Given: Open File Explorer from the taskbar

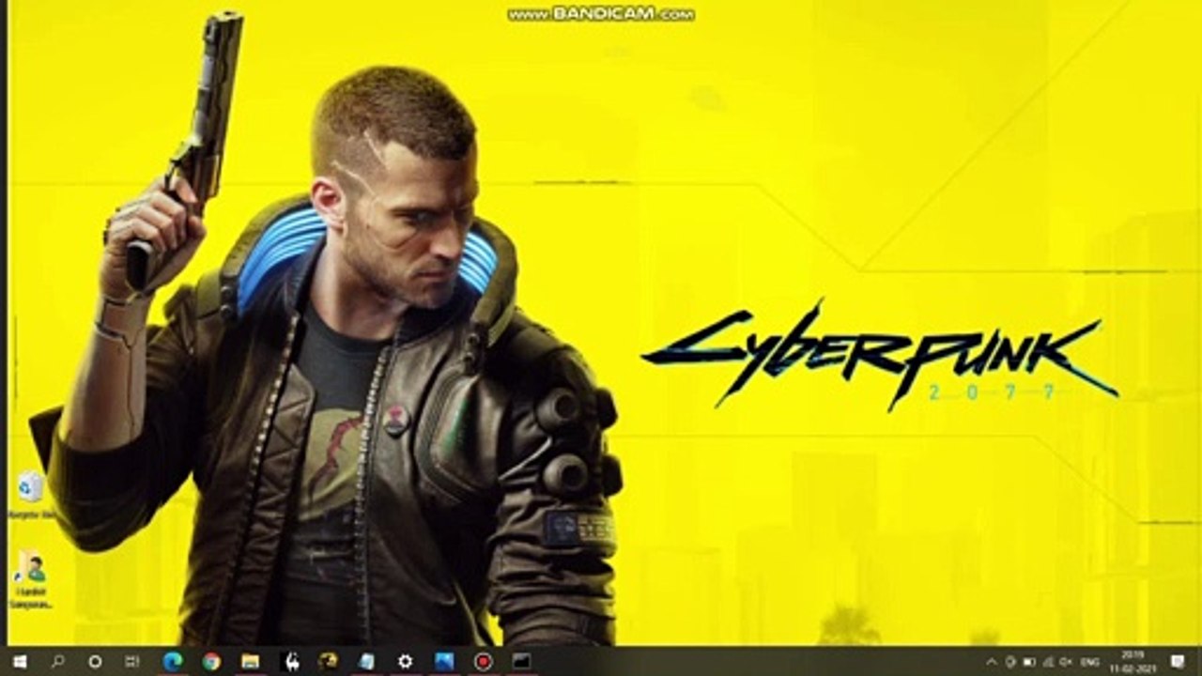Looking at the screenshot, I should [x=250, y=661].
